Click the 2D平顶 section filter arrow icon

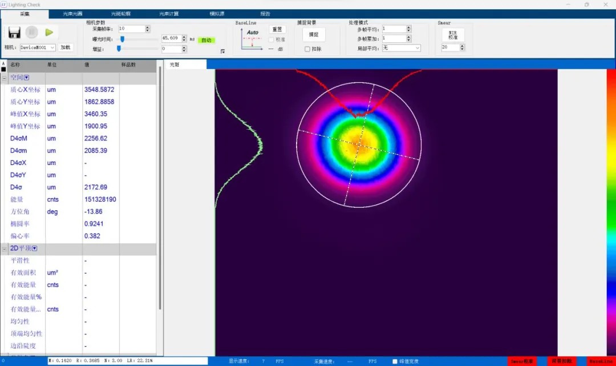34,248
